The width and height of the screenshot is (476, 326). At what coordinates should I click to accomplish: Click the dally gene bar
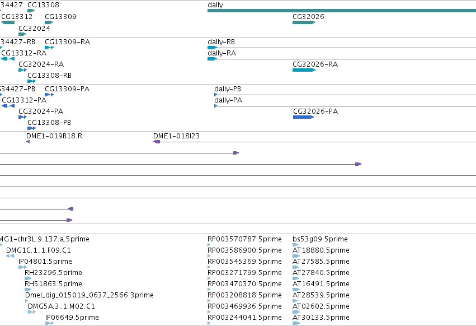(x=342, y=11)
